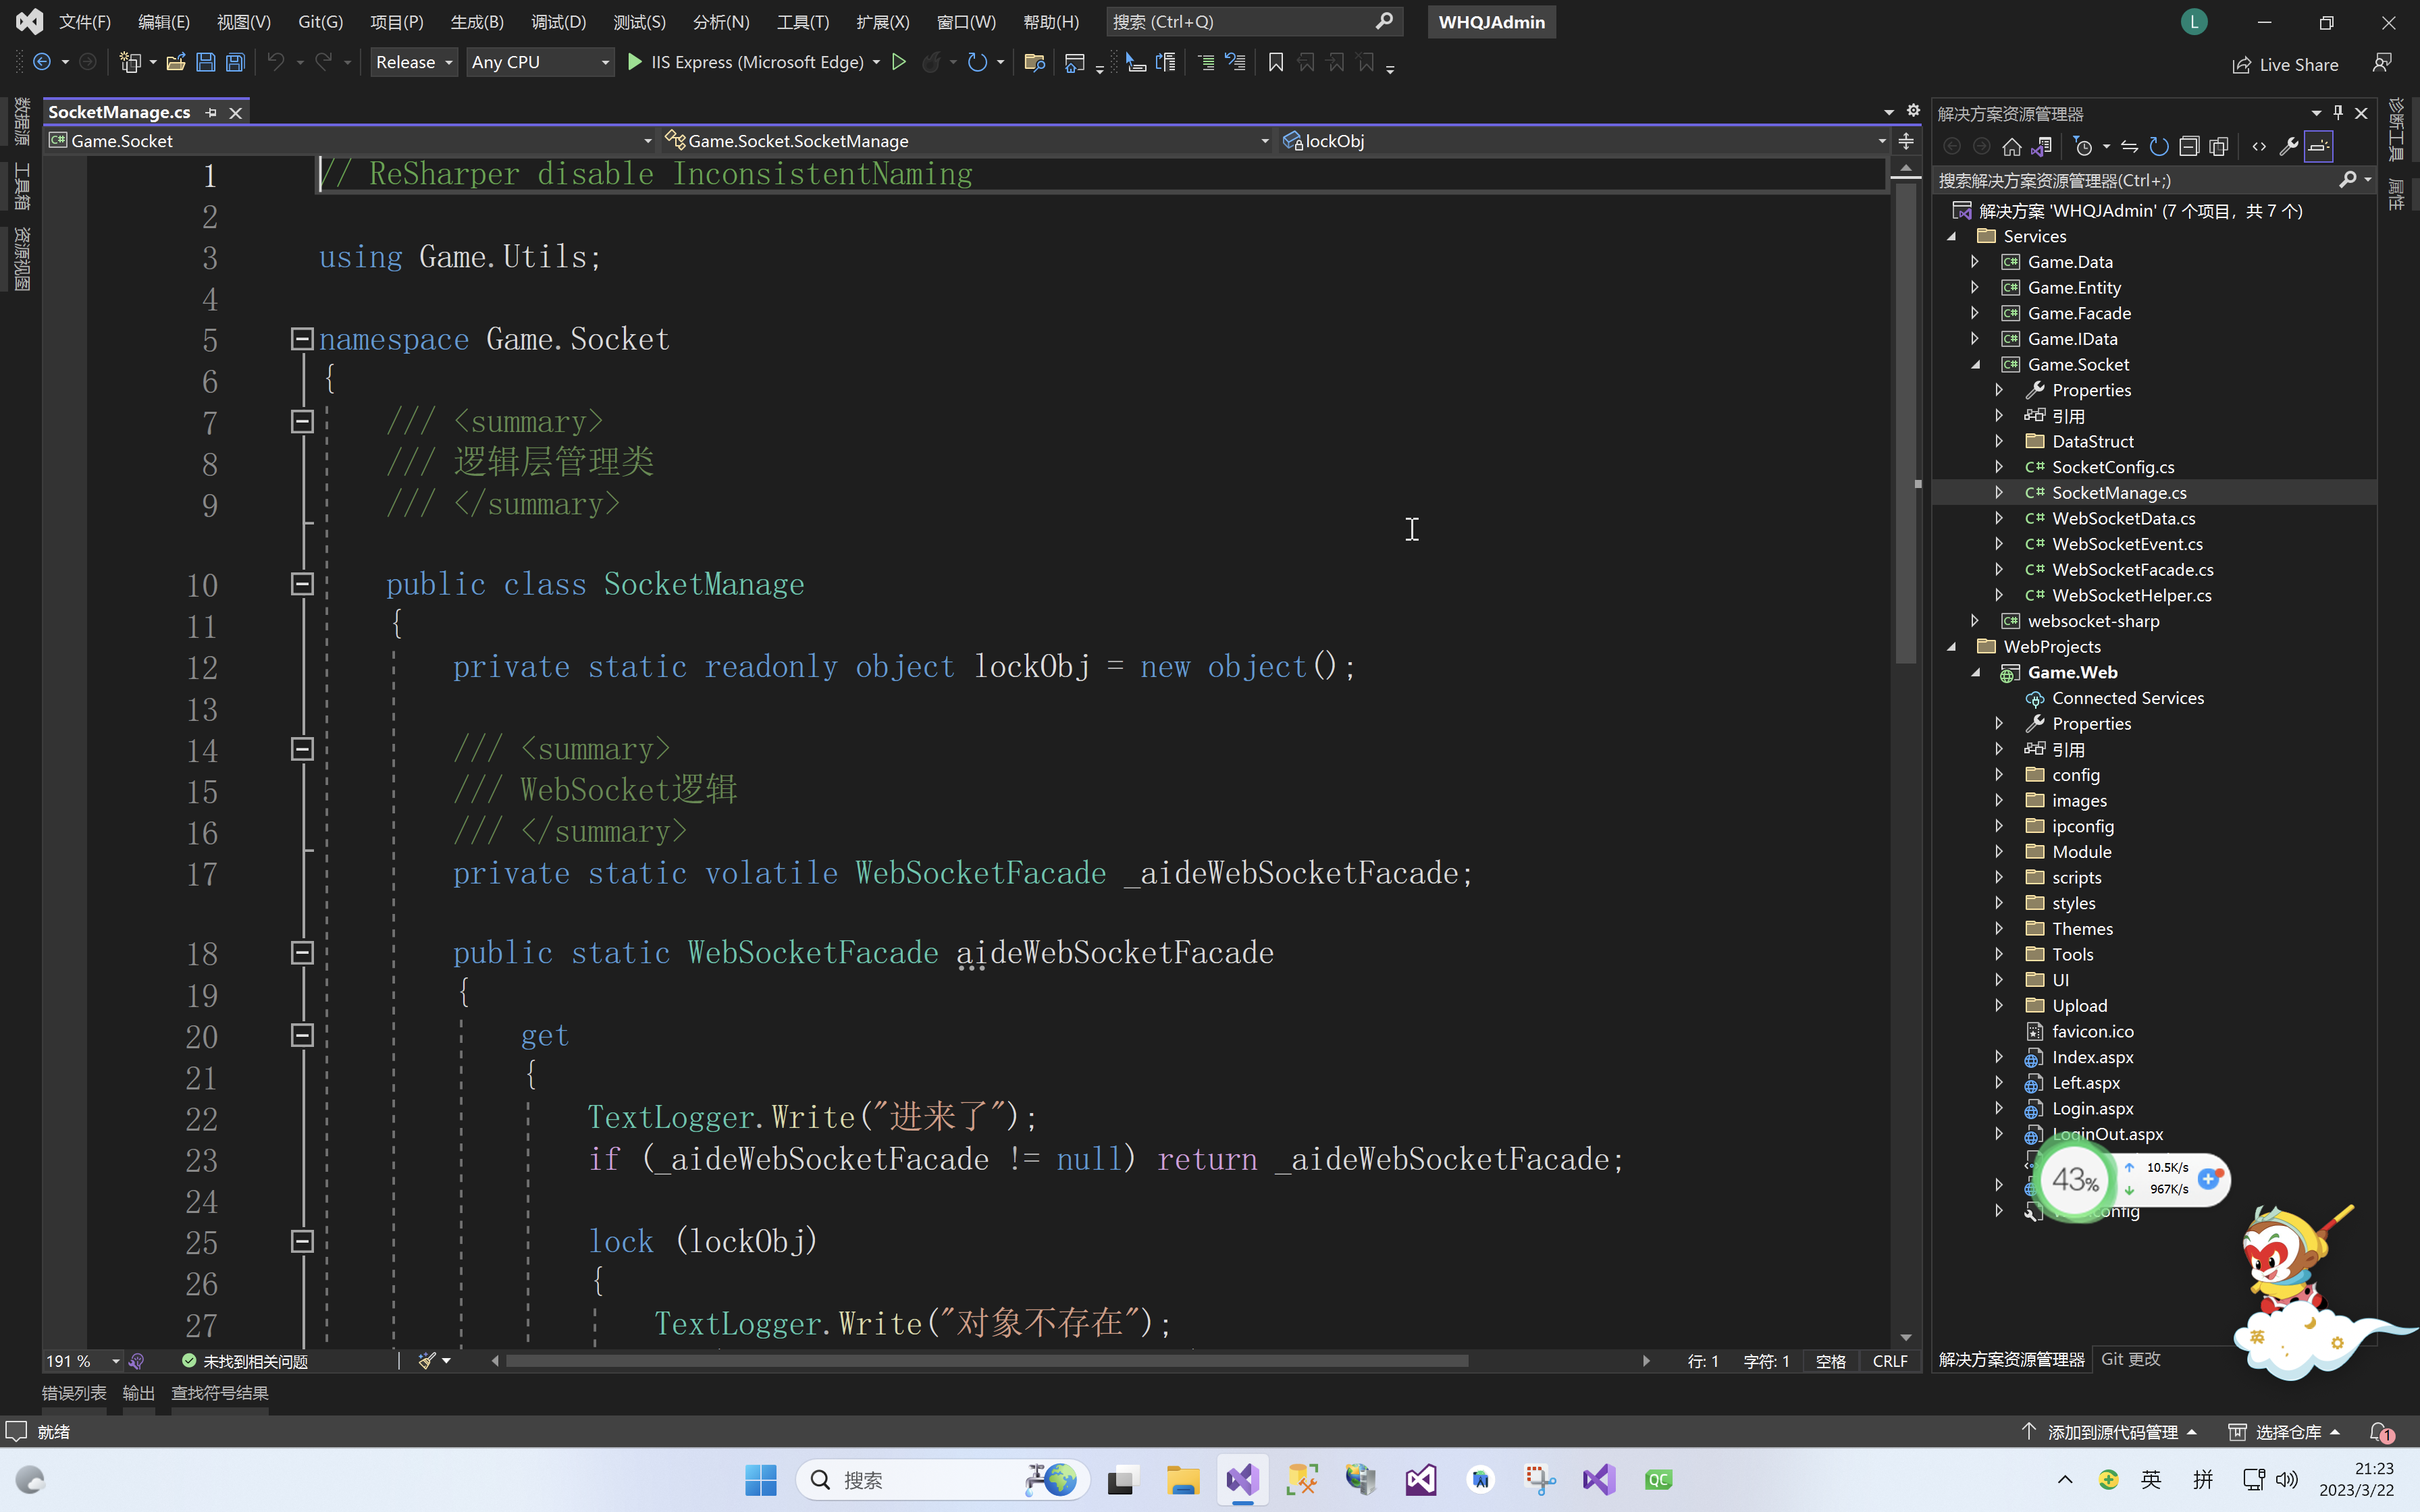Image resolution: width=2420 pixels, height=1512 pixels.
Task: Click the Pending Changes Filter clock icon
Action: point(2084,147)
